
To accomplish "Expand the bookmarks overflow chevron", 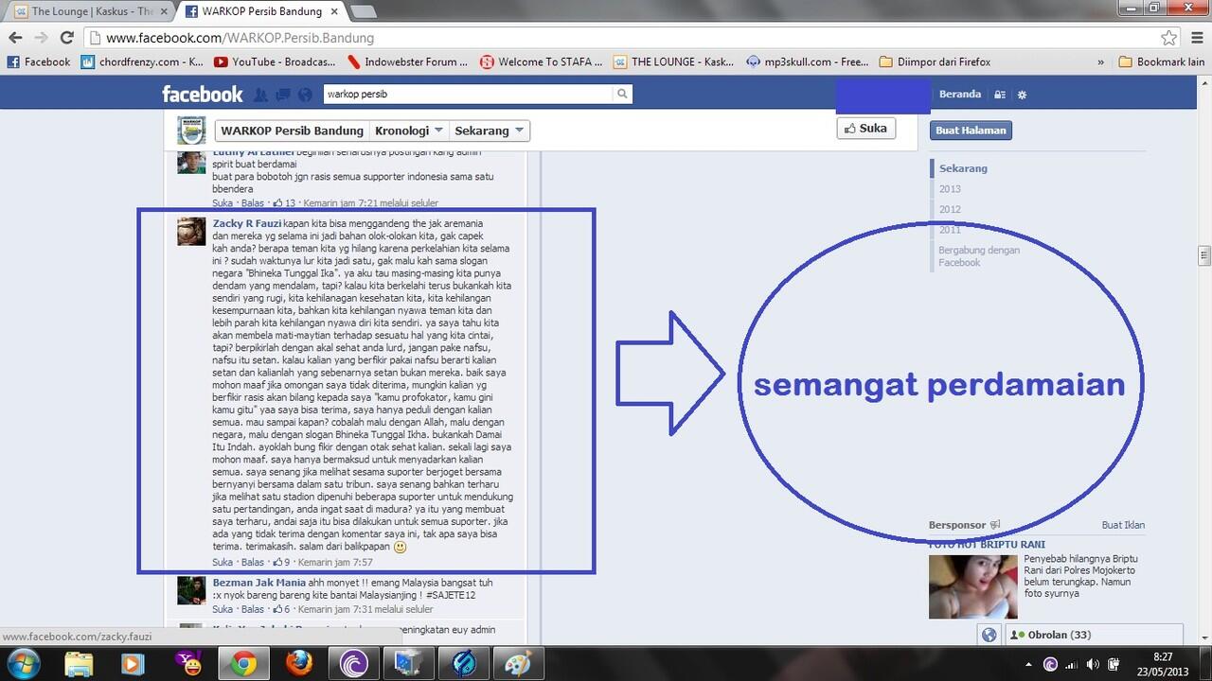I will tap(1100, 61).
